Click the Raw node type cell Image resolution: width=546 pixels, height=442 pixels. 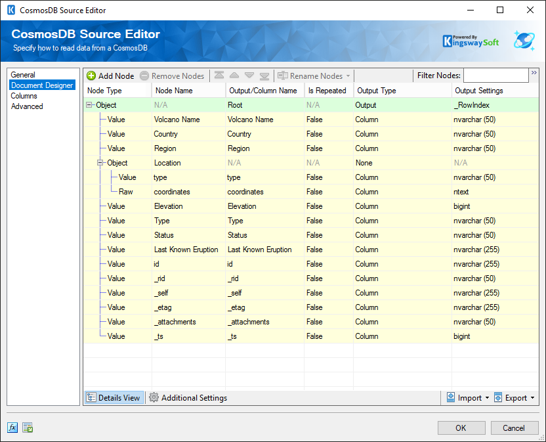125,192
